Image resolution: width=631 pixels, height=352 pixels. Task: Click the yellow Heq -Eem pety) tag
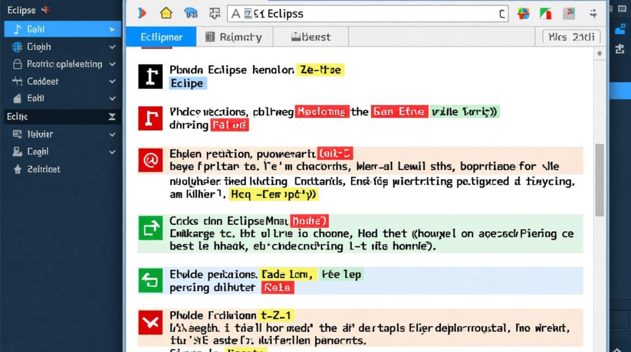pos(274,194)
